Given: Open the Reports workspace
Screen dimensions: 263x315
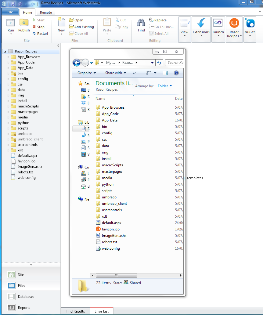Looking at the screenshot, I should [x=31, y=308].
